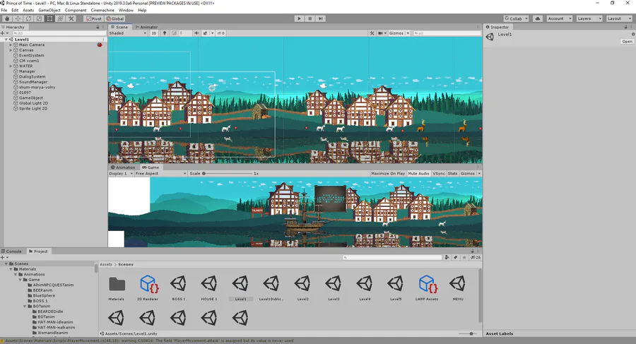
Task: Click the Step frame button
Action: click(320, 18)
